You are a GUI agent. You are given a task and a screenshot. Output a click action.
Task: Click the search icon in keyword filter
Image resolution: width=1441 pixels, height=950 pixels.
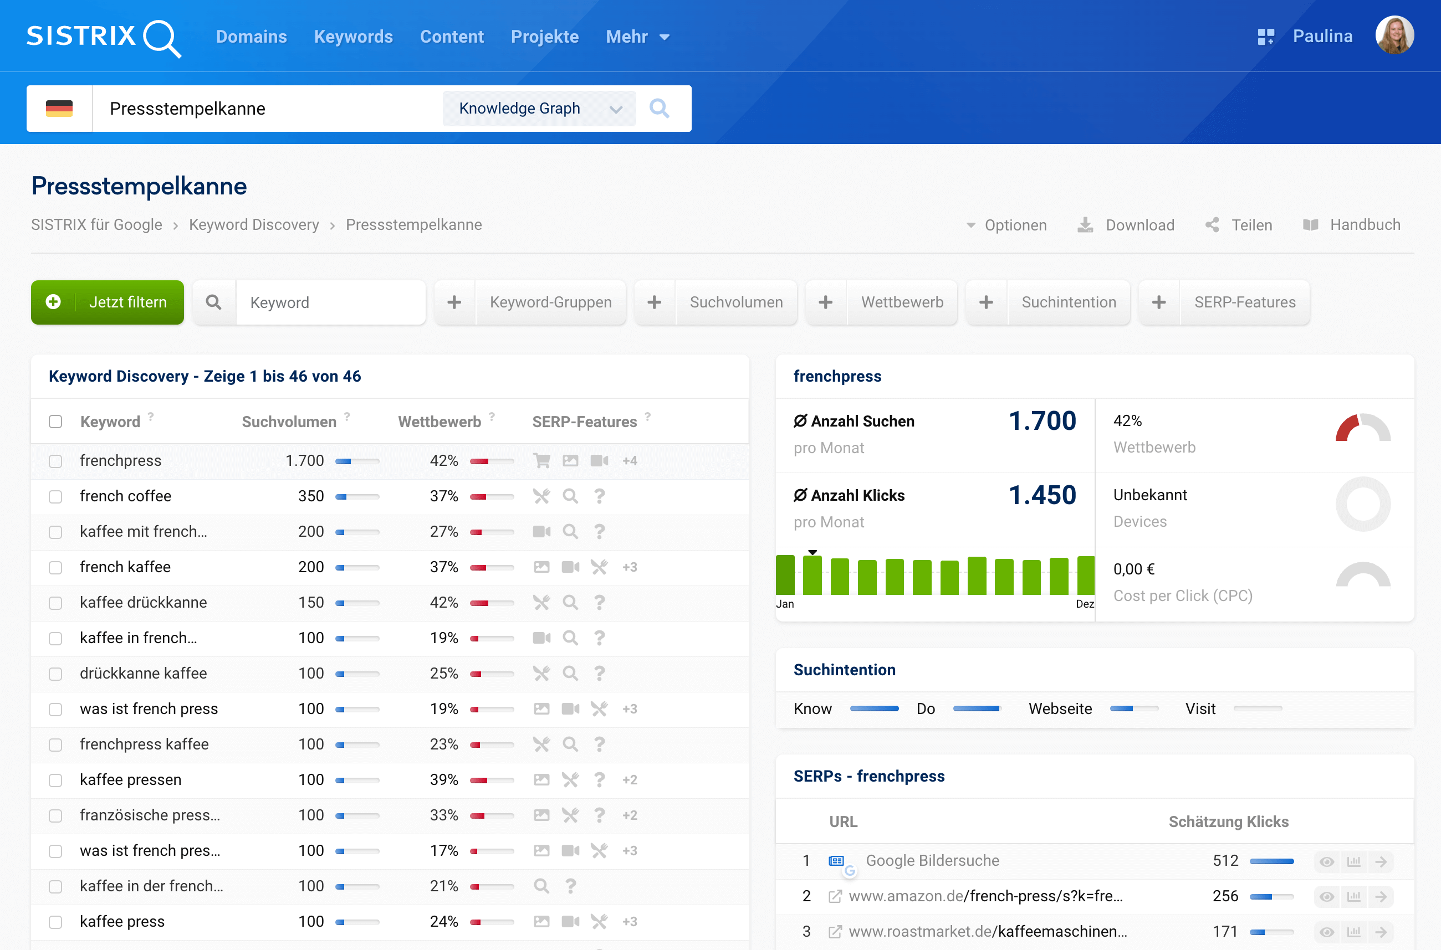214,302
